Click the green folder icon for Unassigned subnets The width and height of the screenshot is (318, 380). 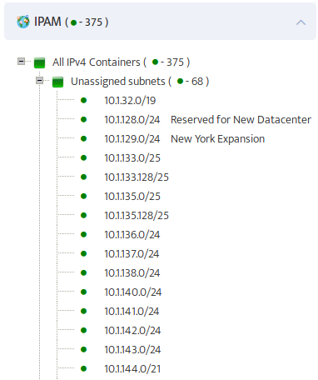[x=57, y=82]
